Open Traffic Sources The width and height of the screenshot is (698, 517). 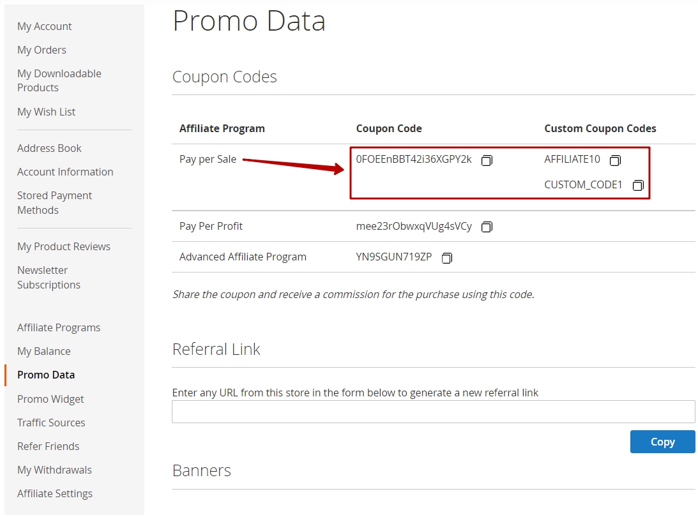[51, 423]
